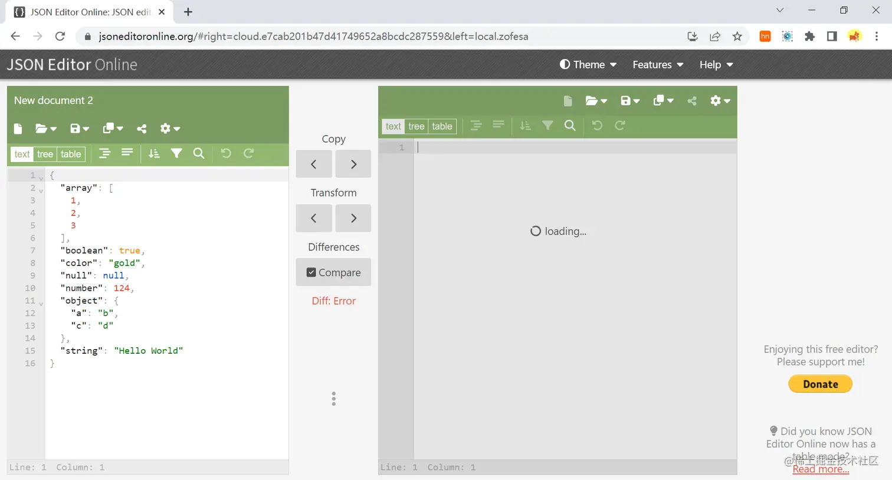Viewport: 892px width, 480px height.
Task: Share the right panel document
Action: (x=692, y=101)
